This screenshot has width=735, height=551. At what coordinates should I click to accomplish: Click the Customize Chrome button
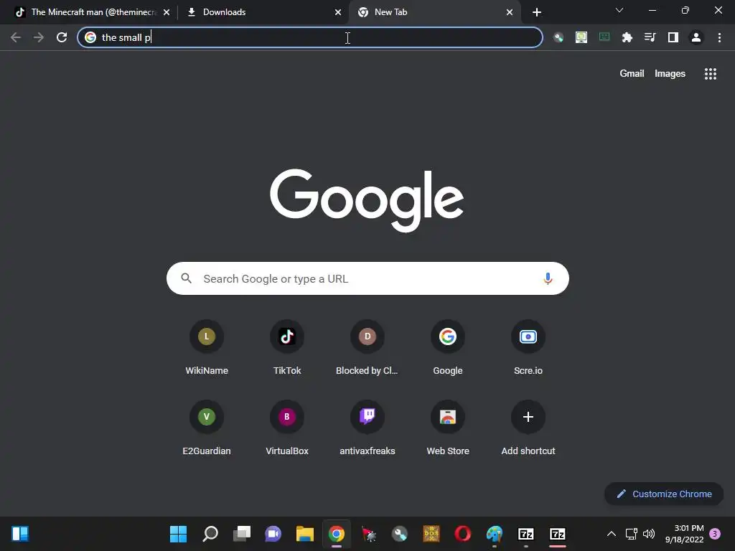click(x=664, y=494)
